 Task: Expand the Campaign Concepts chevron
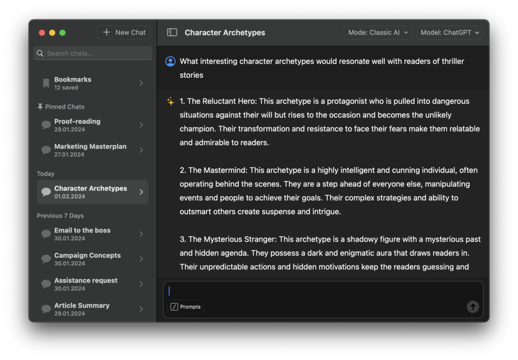pos(142,259)
